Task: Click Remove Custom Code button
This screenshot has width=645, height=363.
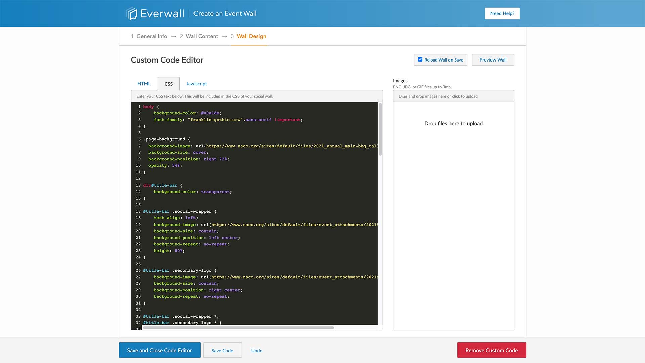Action: [x=491, y=350]
